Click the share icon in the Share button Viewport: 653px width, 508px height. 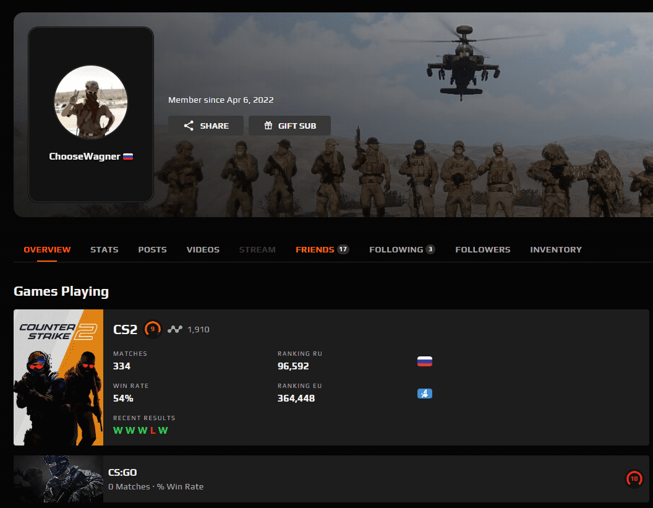point(189,126)
